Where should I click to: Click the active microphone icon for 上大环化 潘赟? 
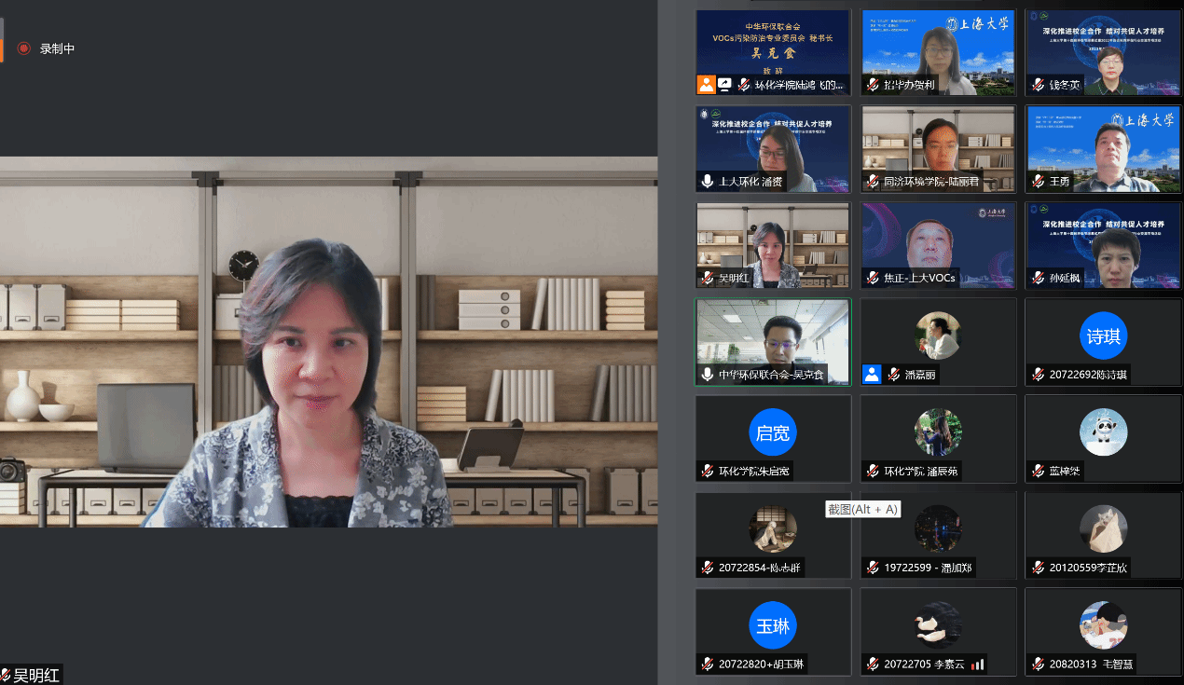(708, 182)
